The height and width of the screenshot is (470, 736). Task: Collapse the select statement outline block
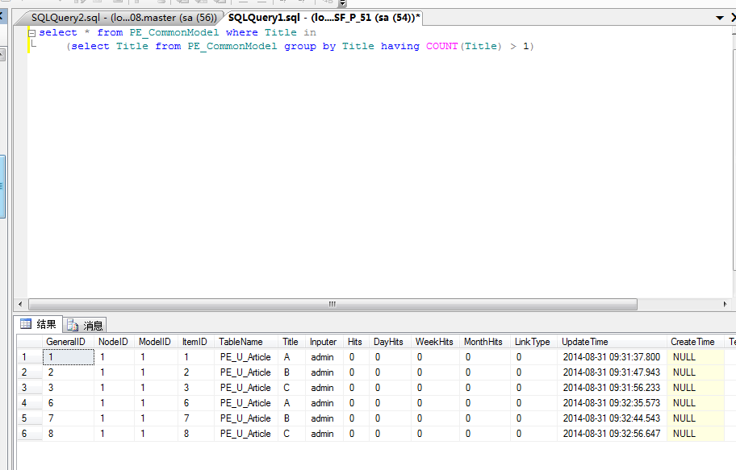click(31, 33)
